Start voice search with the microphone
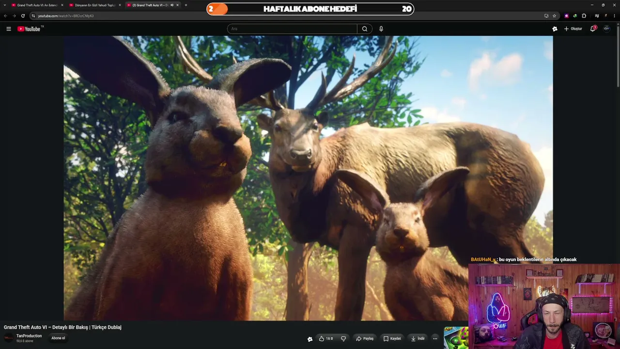Screen dimensions: 620x349 click(381, 29)
